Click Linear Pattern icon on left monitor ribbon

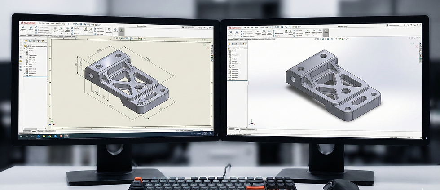[91, 29]
